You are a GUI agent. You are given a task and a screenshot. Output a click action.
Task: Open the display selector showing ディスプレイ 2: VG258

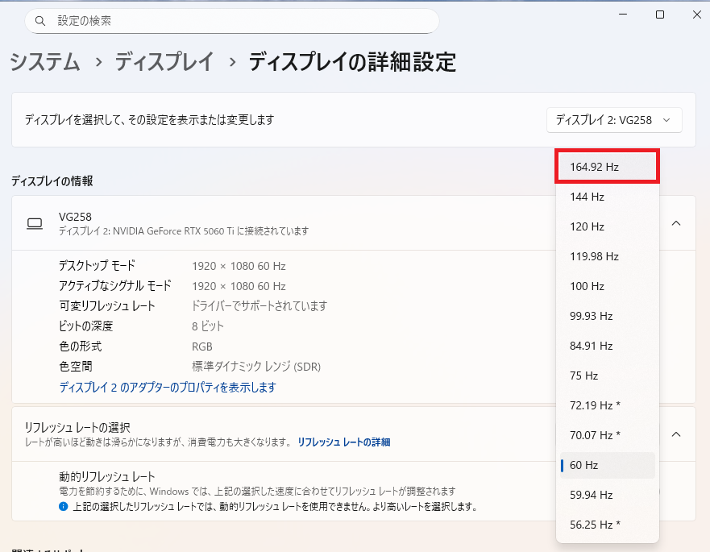pos(614,119)
